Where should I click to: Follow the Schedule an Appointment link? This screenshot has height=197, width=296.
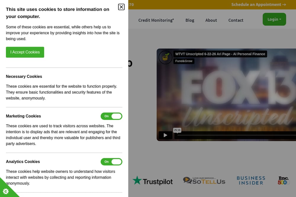(x=259, y=4)
